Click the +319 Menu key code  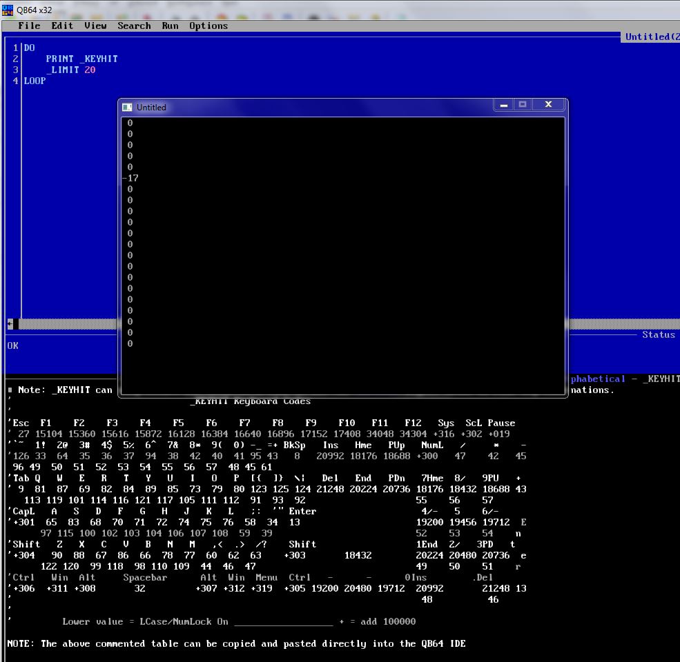[x=262, y=588]
